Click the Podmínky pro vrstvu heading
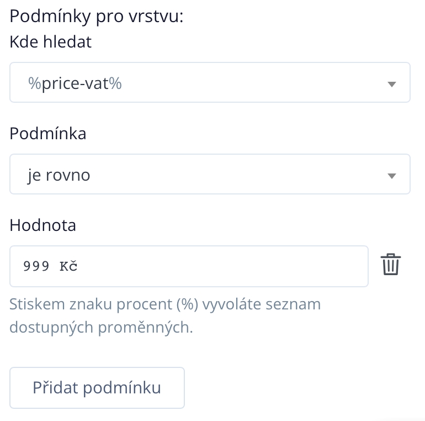The height and width of the screenshot is (421, 425). point(97,16)
